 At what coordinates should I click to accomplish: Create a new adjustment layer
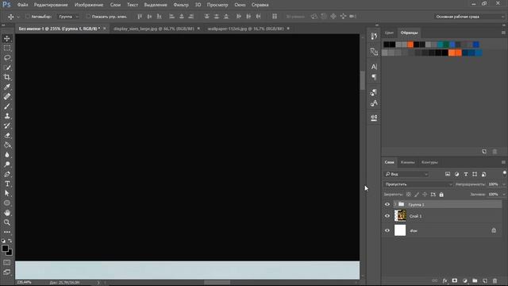point(465,280)
